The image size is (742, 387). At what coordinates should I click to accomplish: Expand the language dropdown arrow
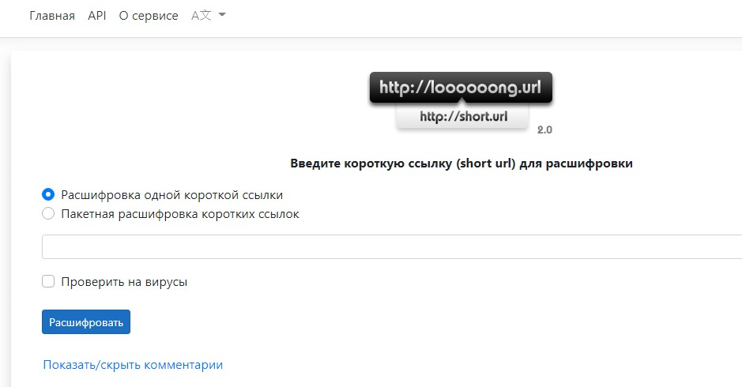pos(222,15)
